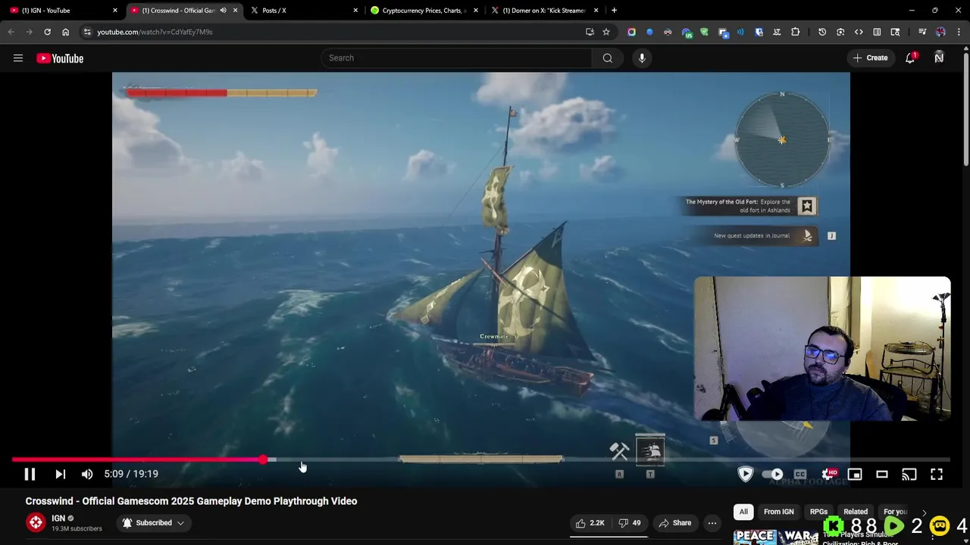Switch to the Posts / X tab
Viewport: 970px width, 545px height.
click(x=303, y=11)
